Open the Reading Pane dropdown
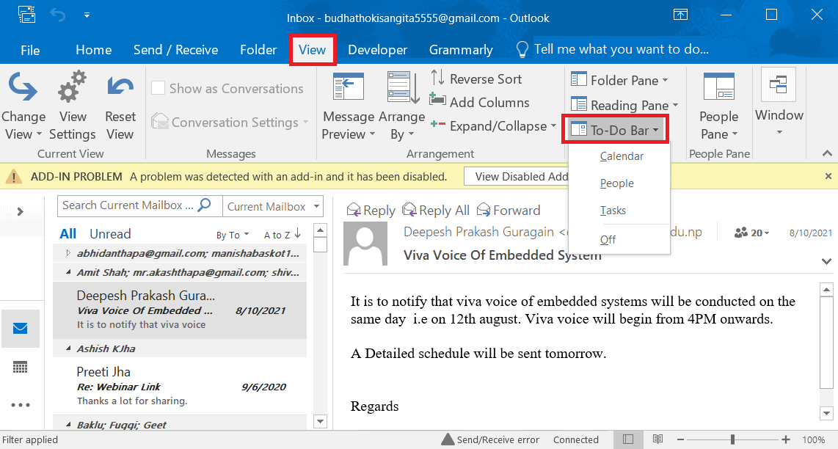Viewport: 838px width, 449px height. [624, 105]
